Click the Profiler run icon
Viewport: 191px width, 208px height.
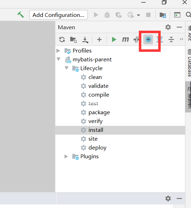(131, 15)
